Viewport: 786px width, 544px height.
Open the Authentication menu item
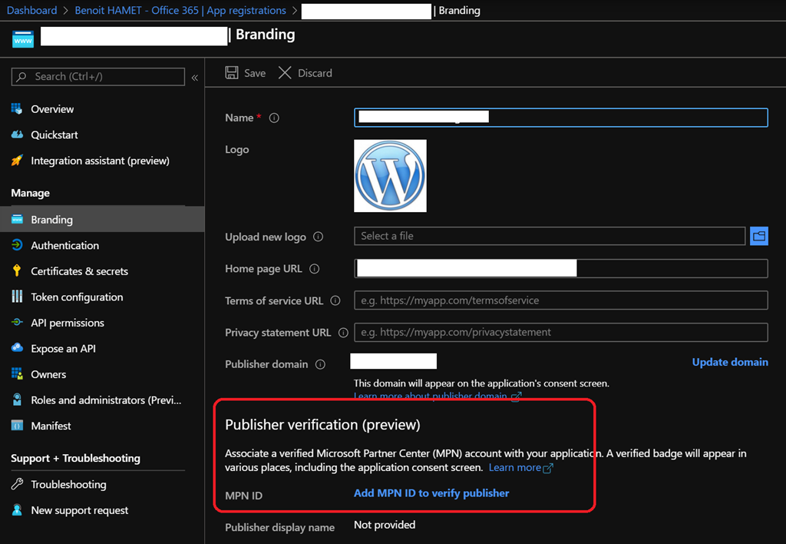tap(64, 245)
